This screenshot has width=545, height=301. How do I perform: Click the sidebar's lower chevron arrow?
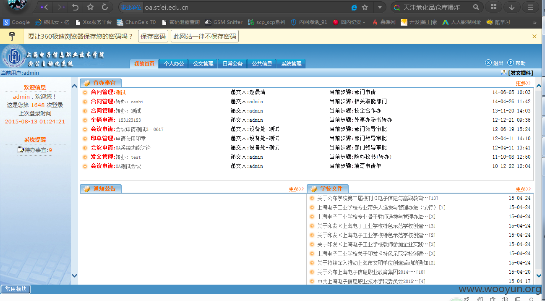pyautogui.click(x=75, y=276)
